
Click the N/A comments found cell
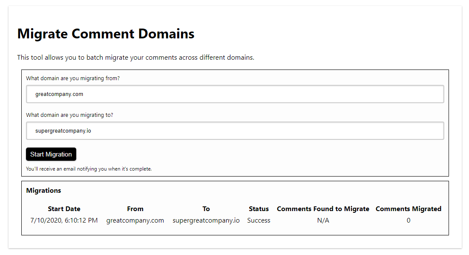[323, 220]
